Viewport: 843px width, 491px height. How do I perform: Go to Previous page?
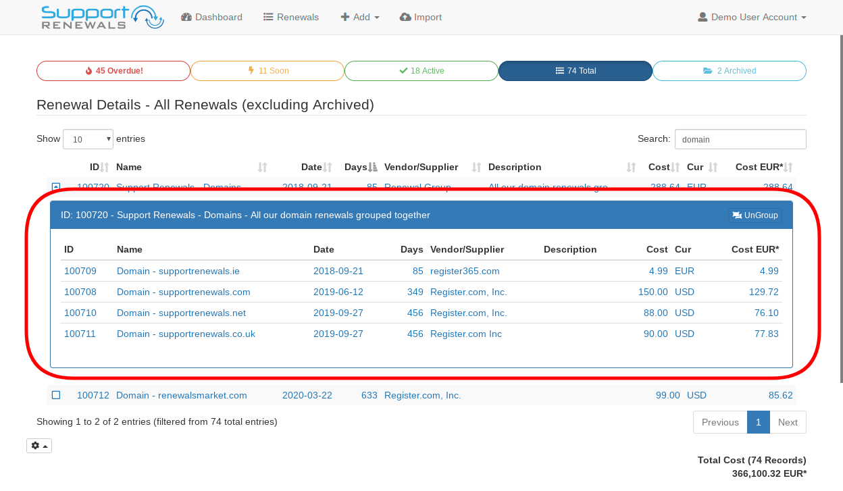click(720, 422)
